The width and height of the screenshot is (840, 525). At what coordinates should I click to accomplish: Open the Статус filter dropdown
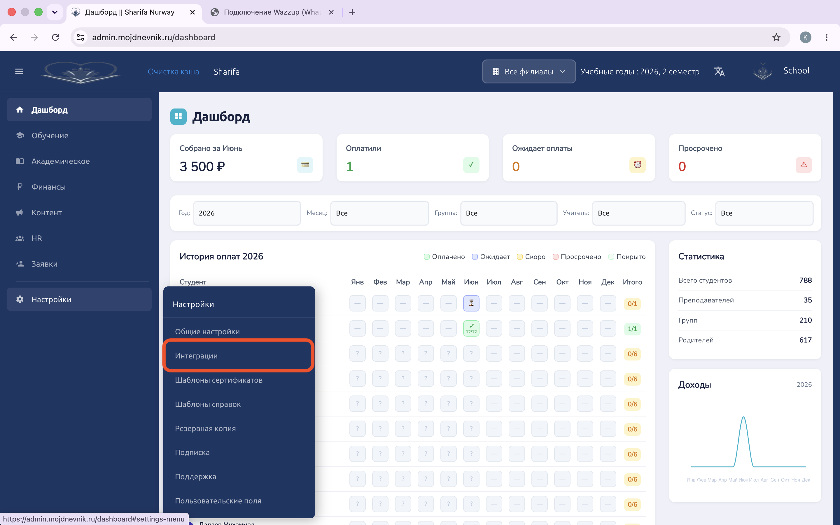pos(764,213)
